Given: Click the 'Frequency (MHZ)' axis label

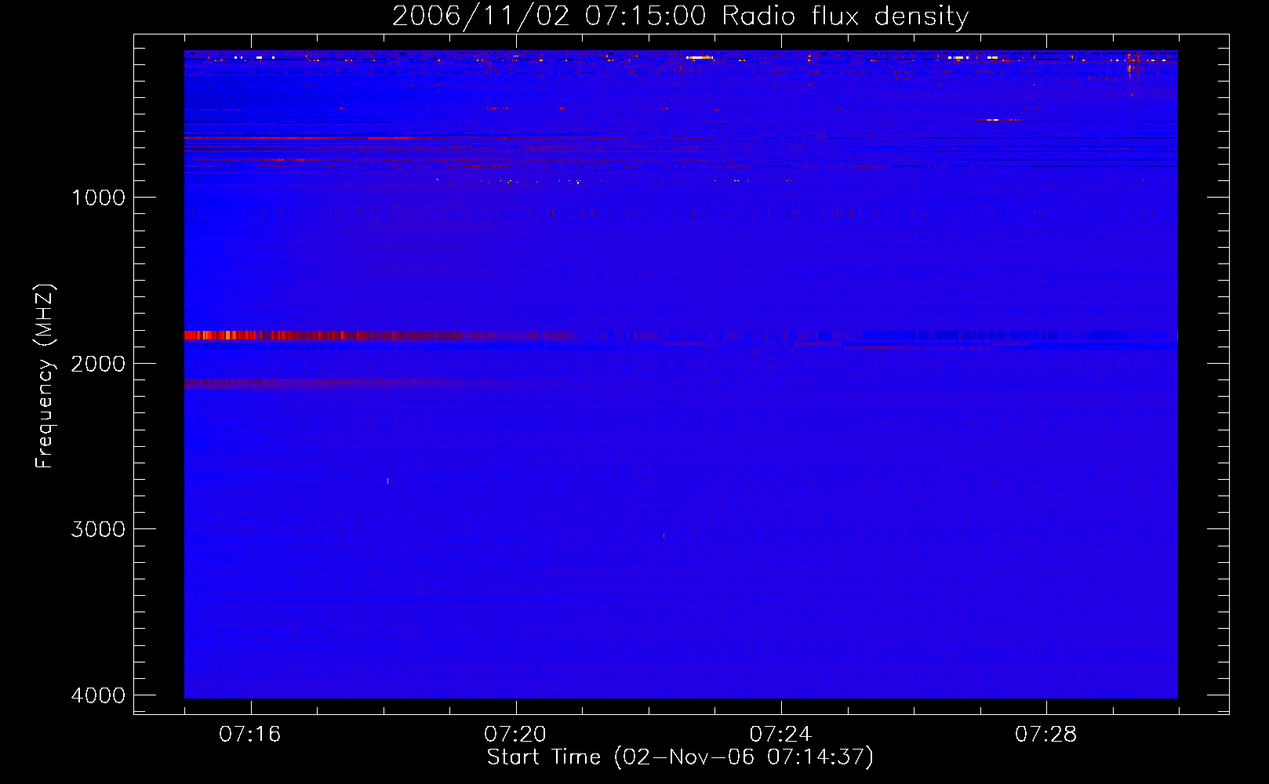Looking at the screenshot, I should click(x=45, y=376).
